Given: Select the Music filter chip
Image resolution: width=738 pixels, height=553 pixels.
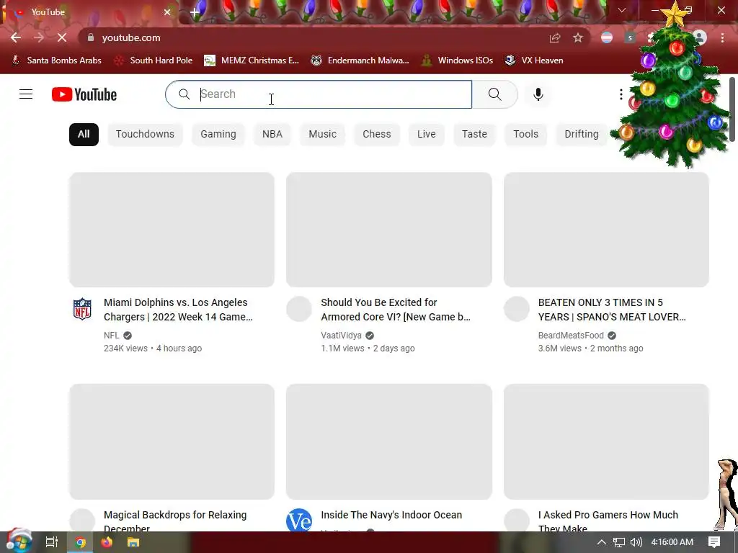Looking at the screenshot, I should point(322,134).
